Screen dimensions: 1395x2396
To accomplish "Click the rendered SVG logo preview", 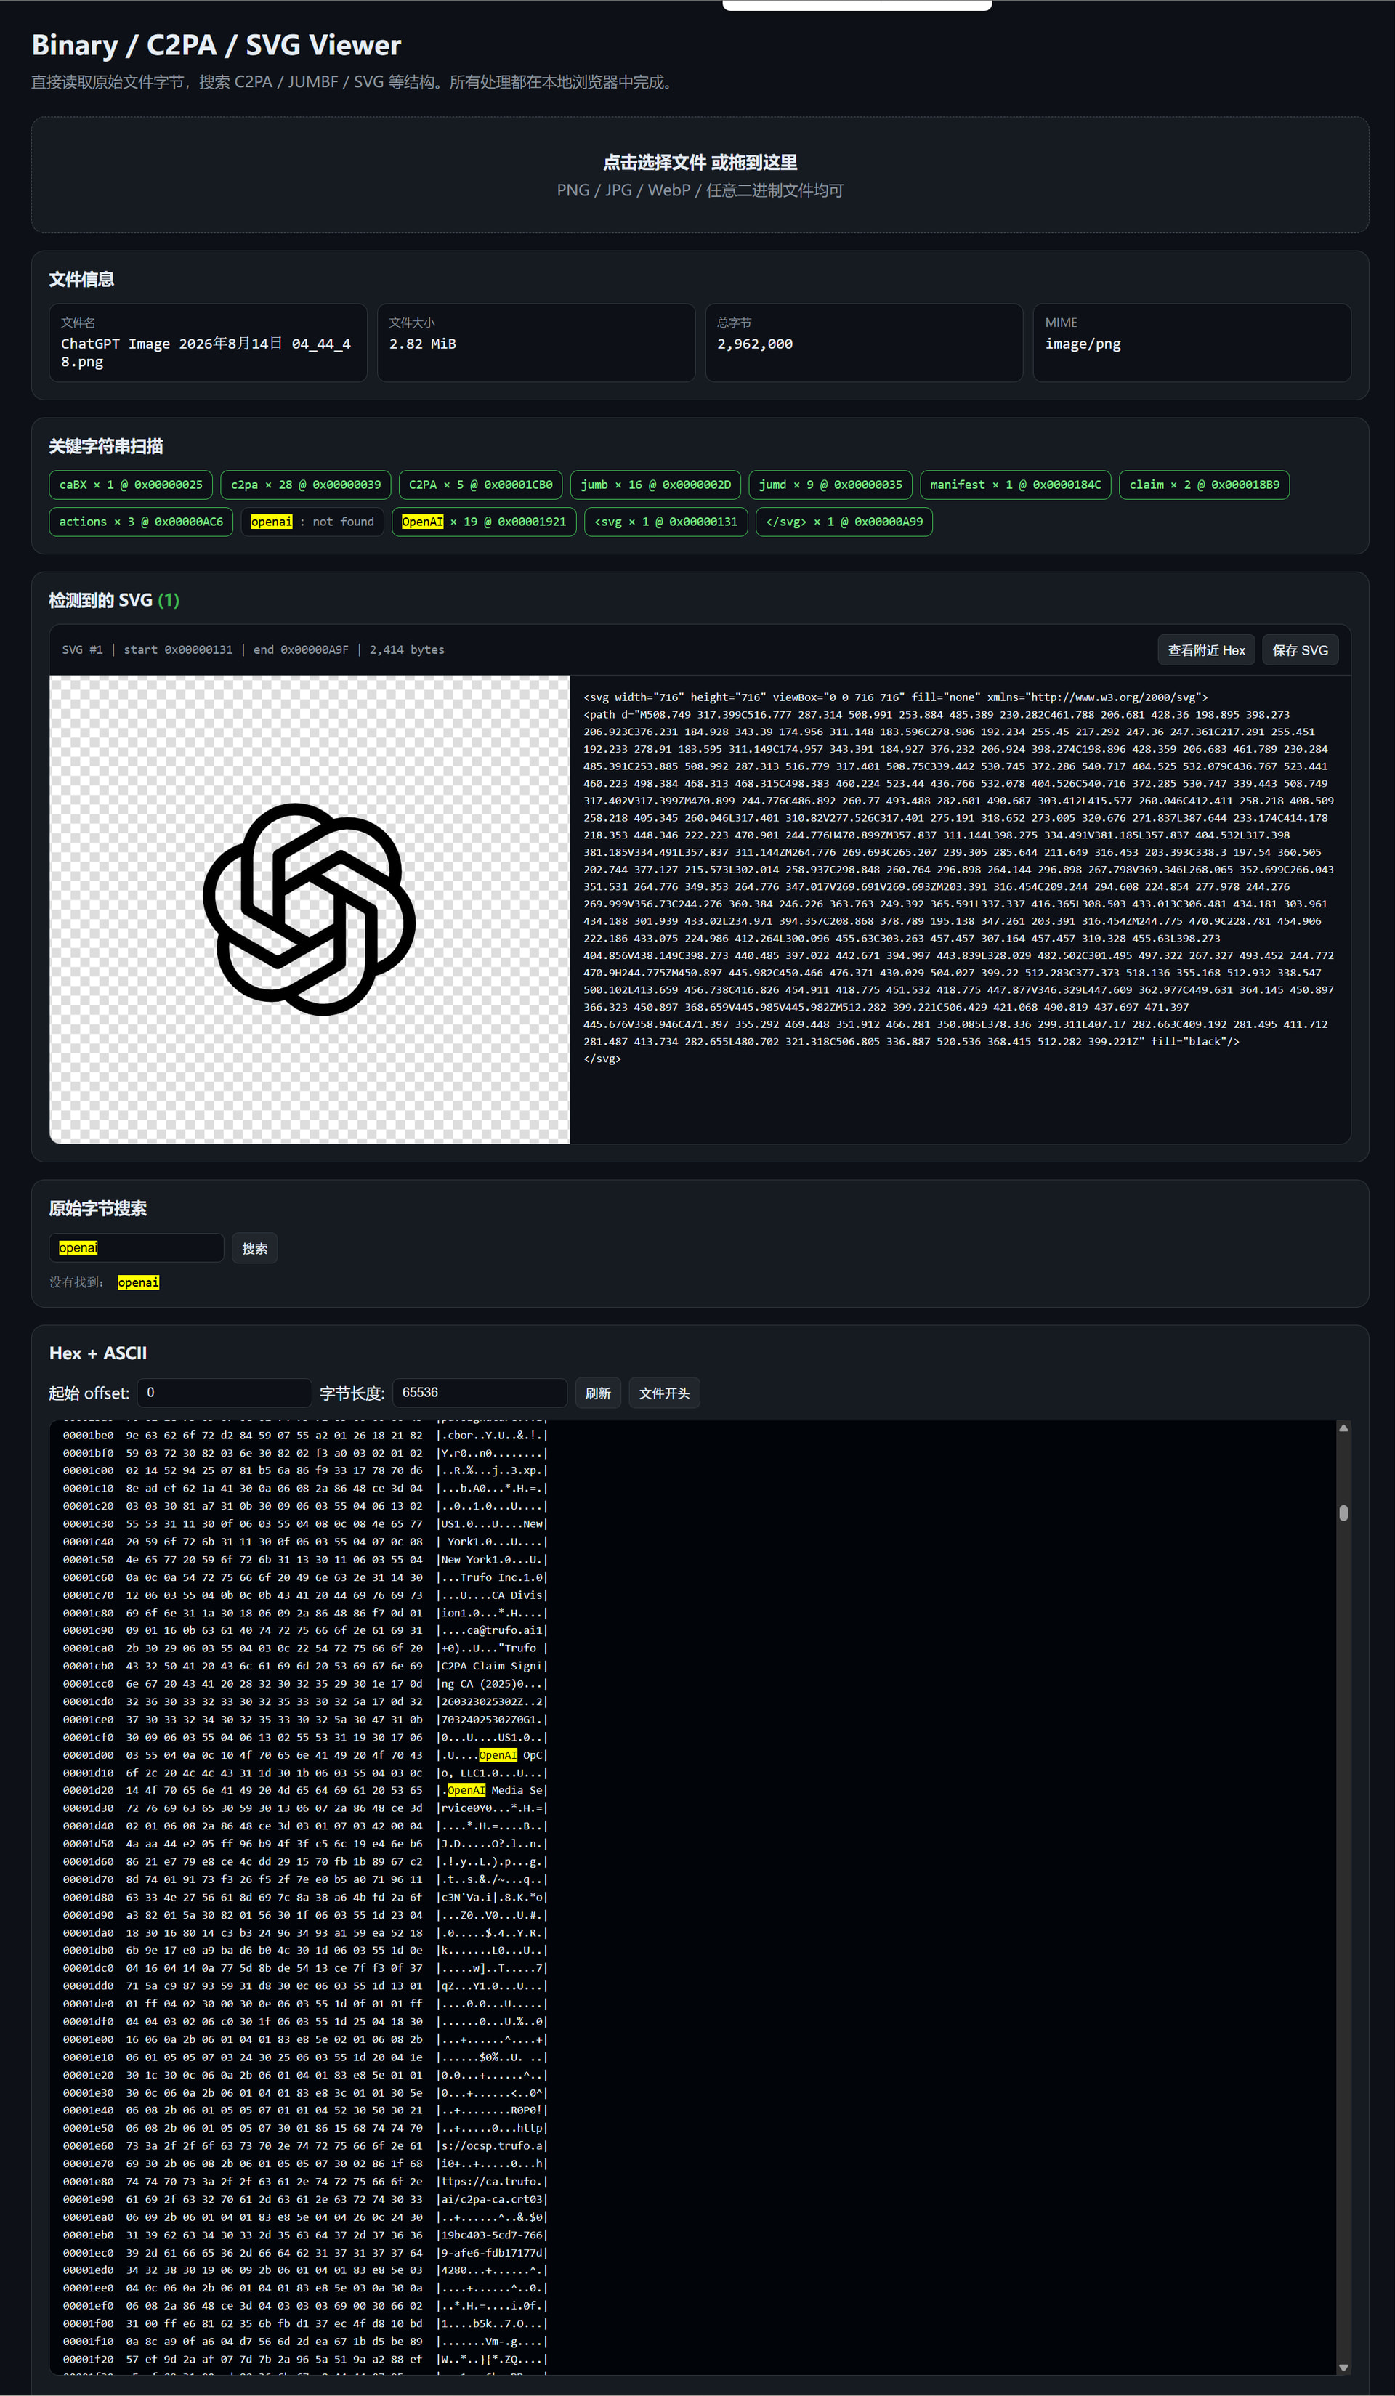I will point(310,910).
